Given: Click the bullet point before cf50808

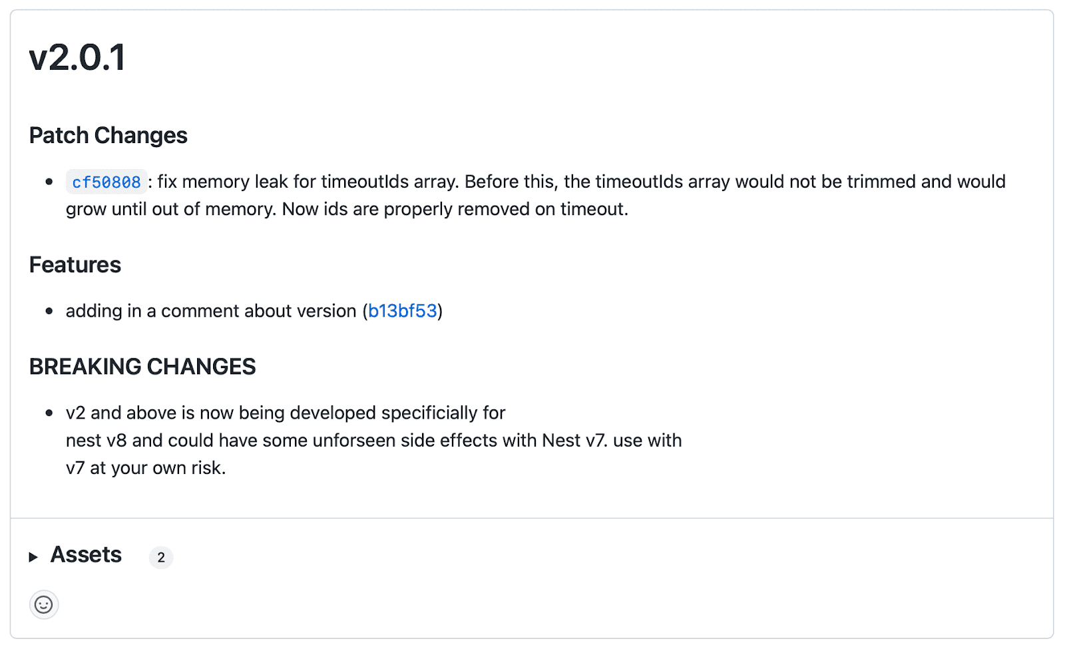Looking at the screenshot, I should tap(49, 182).
